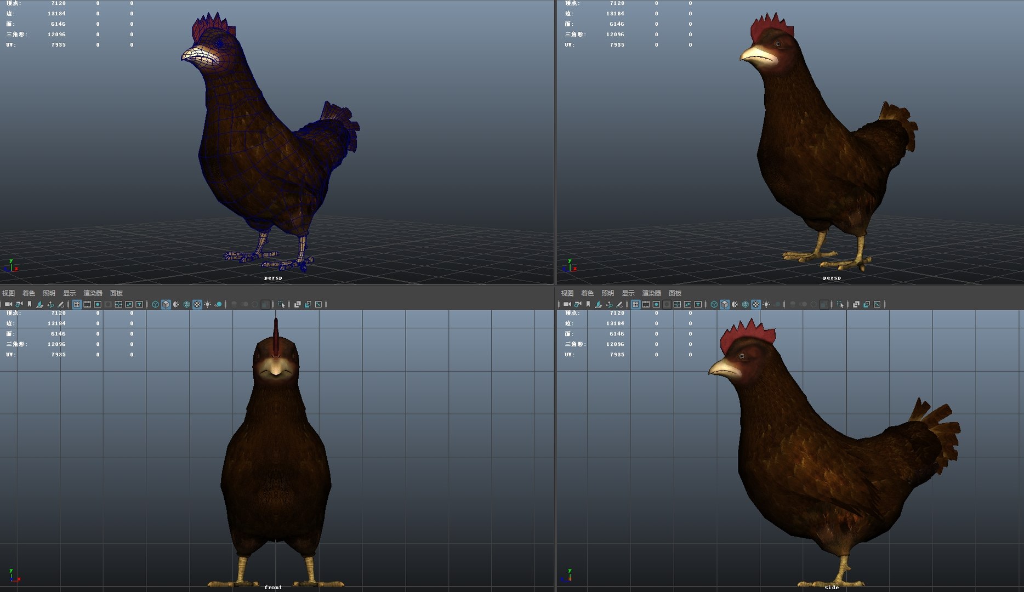This screenshot has height=592, width=1024.
Task: Click Isolate Select icon in side view panel
Action: click(x=840, y=304)
